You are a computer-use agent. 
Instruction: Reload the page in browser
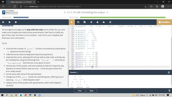pos(15,6)
